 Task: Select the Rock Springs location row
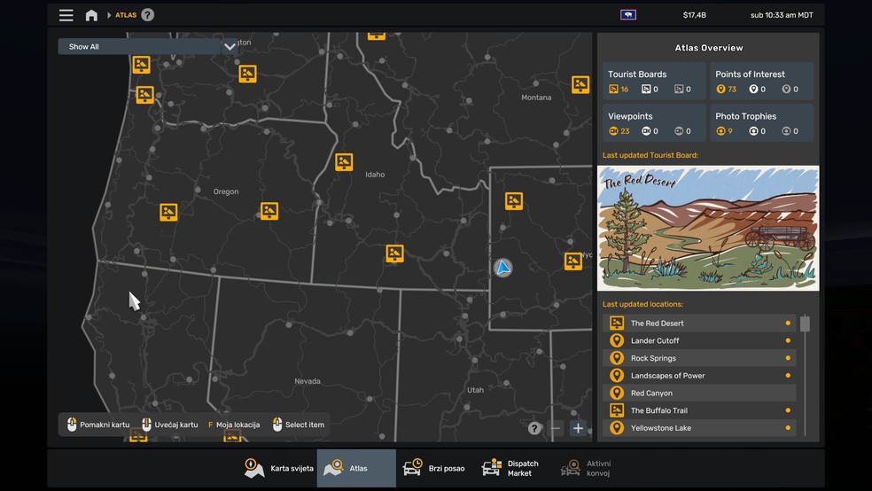pos(699,358)
